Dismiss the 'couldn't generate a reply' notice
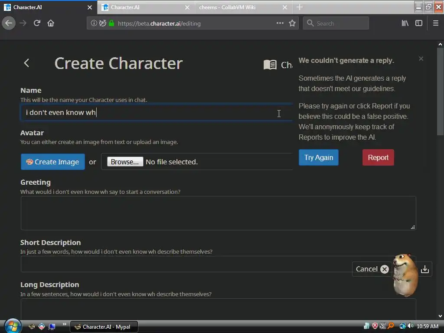 pos(421,59)
